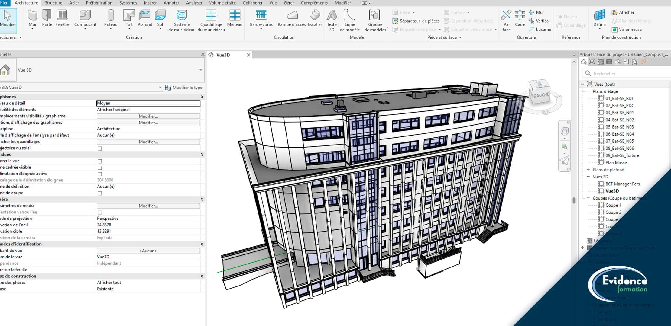Select the Fenêtre tool
The width and height of the screenshot is (671, 326).
(x=62, y=18)
